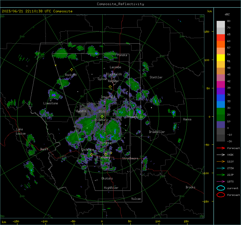Click the -150 tick on bottom axis
The width and height of the screenshot is (241, 225).
pyautogui.click(x=16, y=221)
